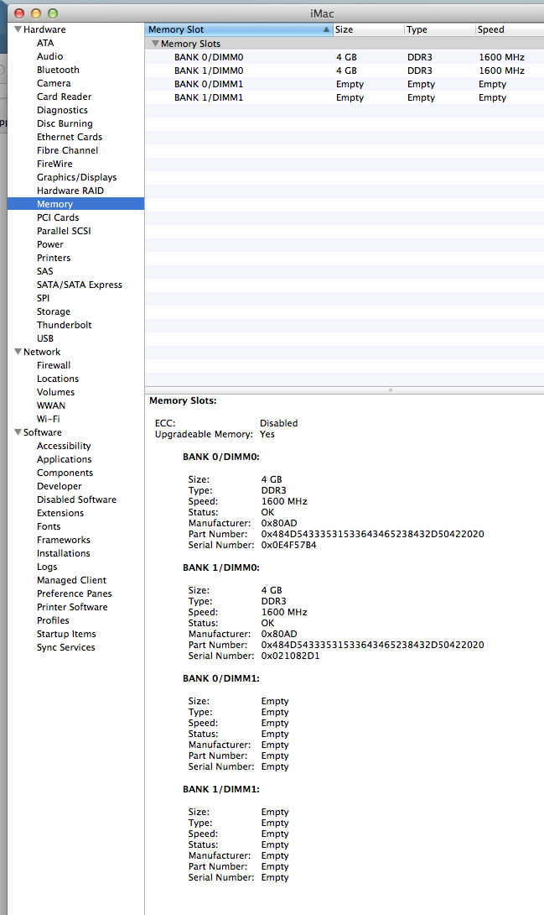Viewport: 544px width, 915px height.
Task: Open Installations under Software
Action: point(64,552)
